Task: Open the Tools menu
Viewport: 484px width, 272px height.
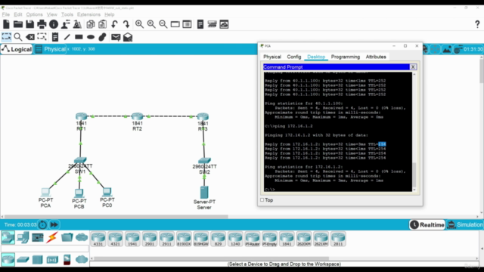Action: (x=67, y=14)
